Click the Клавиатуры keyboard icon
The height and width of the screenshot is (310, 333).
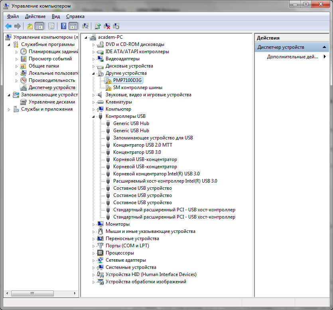point(100,102)
